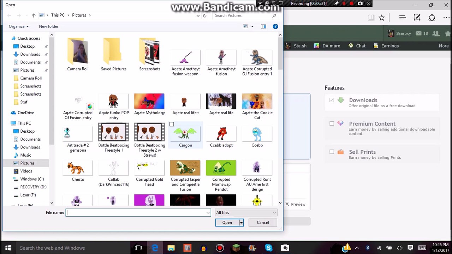Image resolution: width=452 pixels, height=254 pixels.
Task: Tick the selection checkbox on Cargon
Action: pyautogui.click(x=172, y=124)
